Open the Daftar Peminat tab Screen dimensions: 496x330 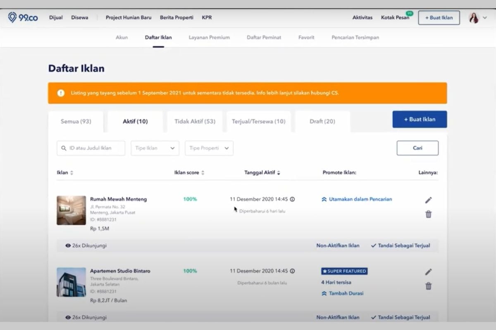point(264,38)
